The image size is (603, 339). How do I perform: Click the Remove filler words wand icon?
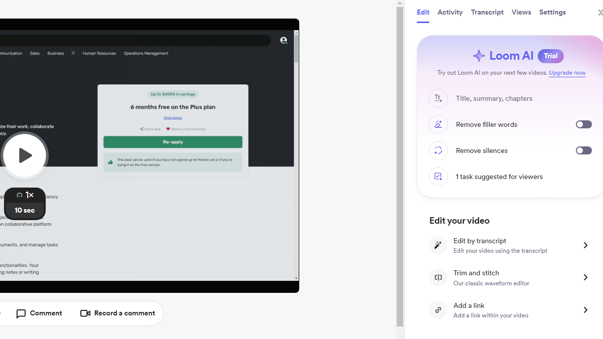point(438,124)
